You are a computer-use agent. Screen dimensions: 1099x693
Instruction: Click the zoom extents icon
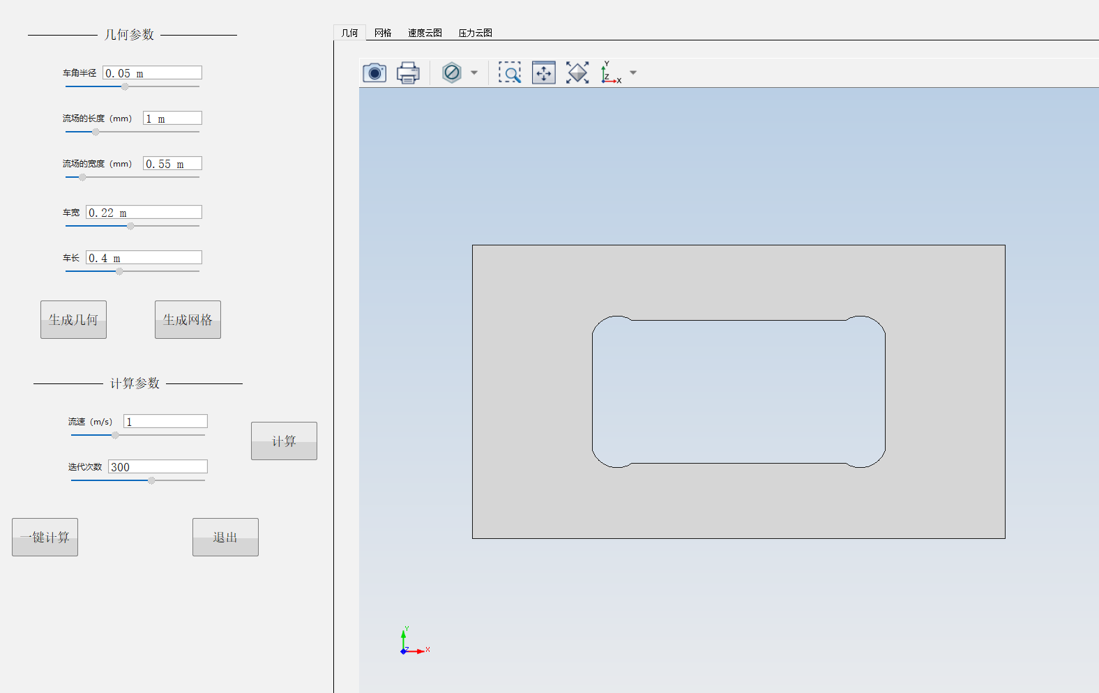pos(577,73)
